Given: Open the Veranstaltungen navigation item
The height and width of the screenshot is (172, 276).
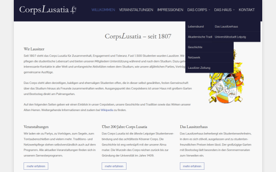Looking at the screenshot, I should coord(136,10).
